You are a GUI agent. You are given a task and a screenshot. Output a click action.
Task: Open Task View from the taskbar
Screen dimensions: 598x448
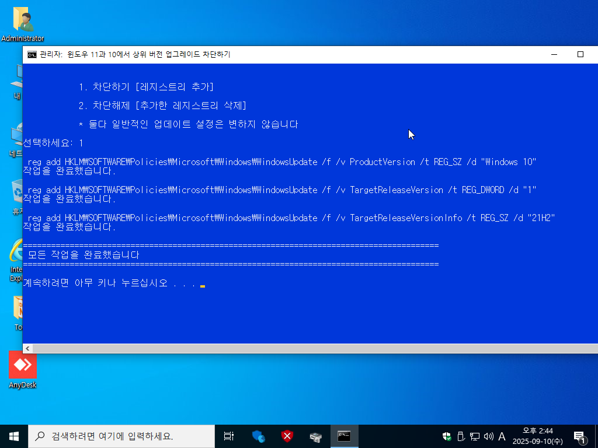[229, 436]
